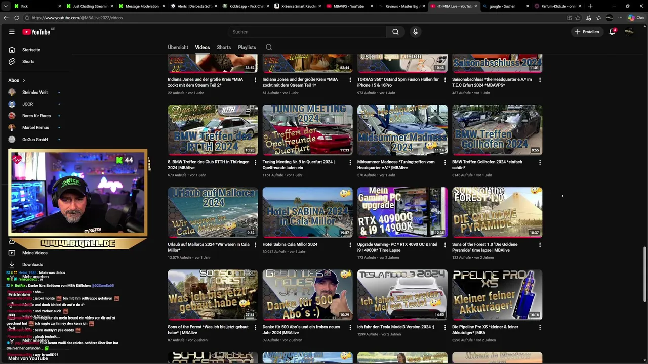Open Midsummer Madness 2024 thumbnail
The height and width of the screenshot is (364, 648).
(402, 130)
